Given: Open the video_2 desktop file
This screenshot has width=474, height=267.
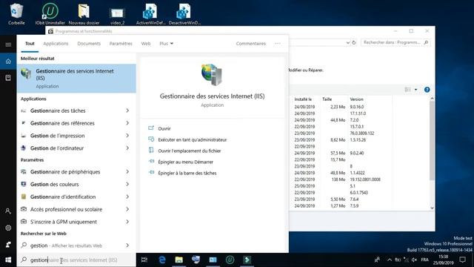Looking at the screenshot, I should pos(117,15).
